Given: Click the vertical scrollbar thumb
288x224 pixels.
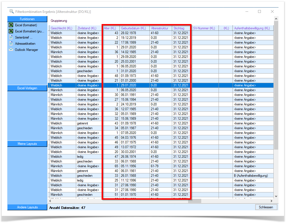Looking at the screenshot, I should pos(276,85).
